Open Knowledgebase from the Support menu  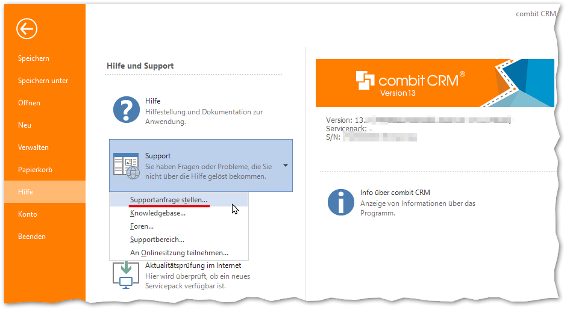[158, 213]
